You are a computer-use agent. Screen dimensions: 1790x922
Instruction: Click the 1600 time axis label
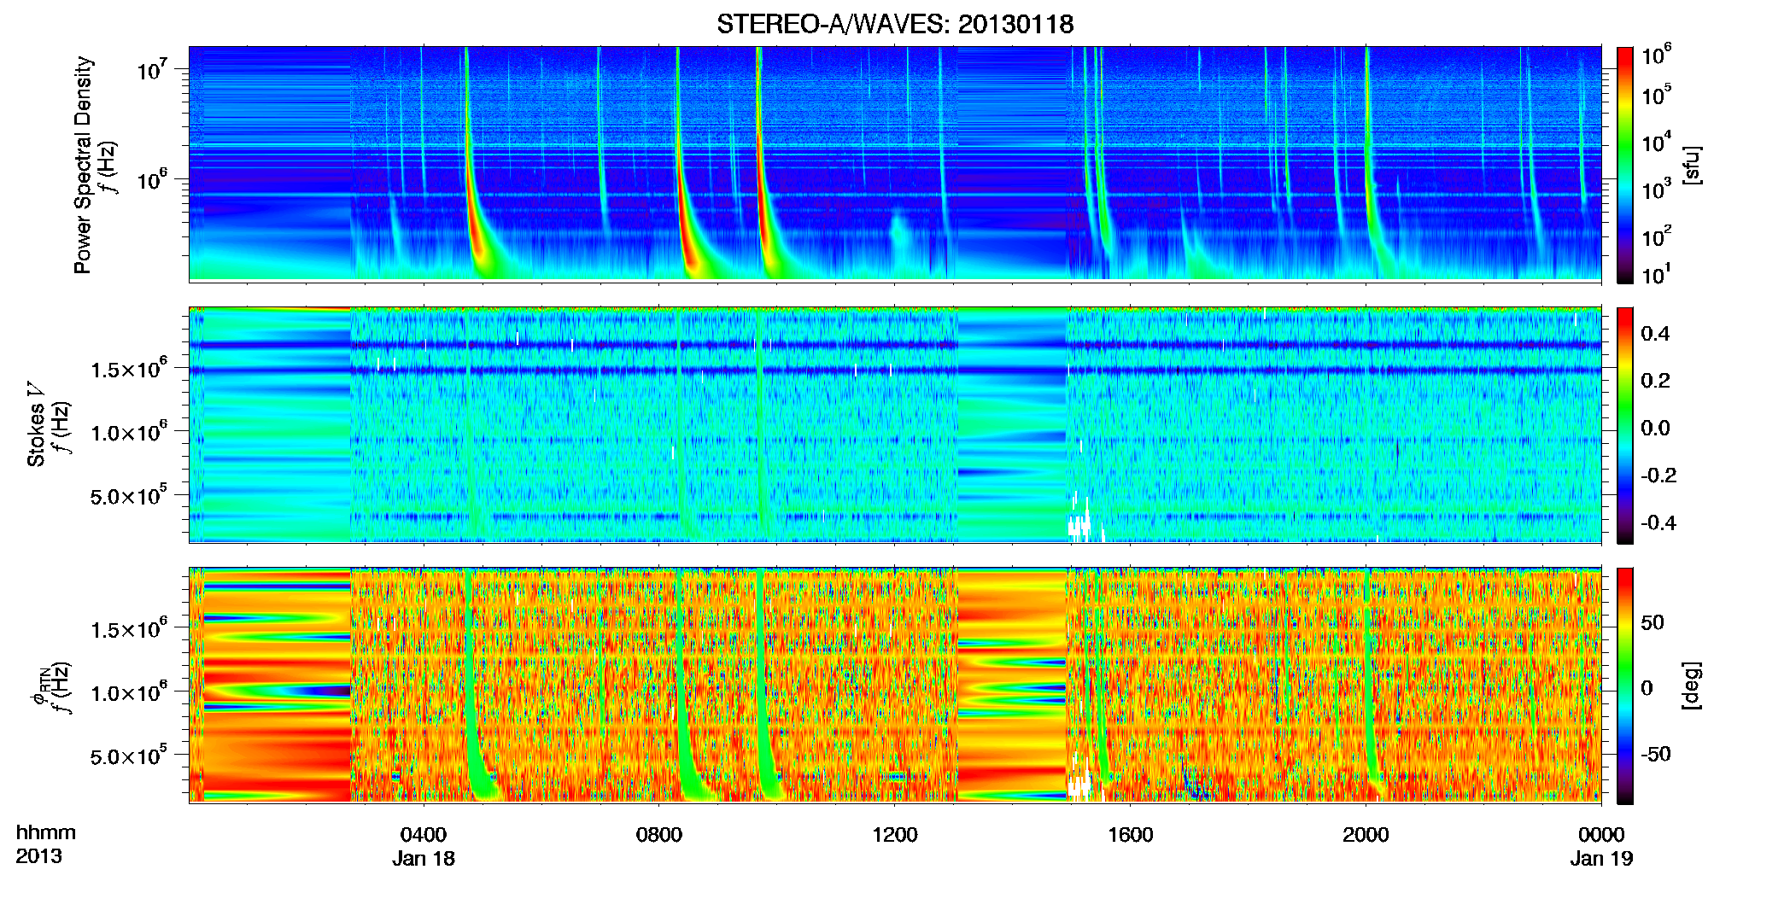pyautogui.click(x=1130, y=835)
